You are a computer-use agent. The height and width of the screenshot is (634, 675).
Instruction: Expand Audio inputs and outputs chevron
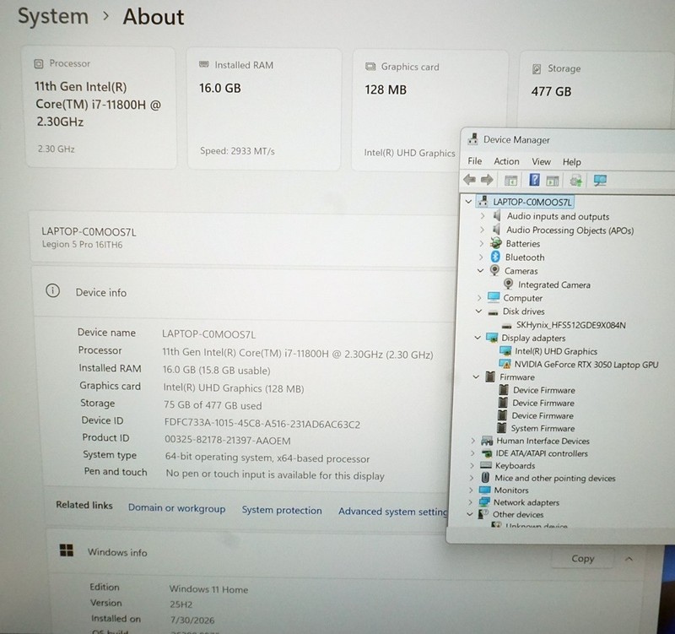click(483, 216)
